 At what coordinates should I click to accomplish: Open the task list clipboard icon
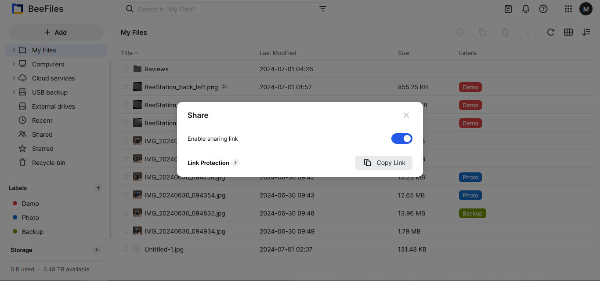[508, 9]
